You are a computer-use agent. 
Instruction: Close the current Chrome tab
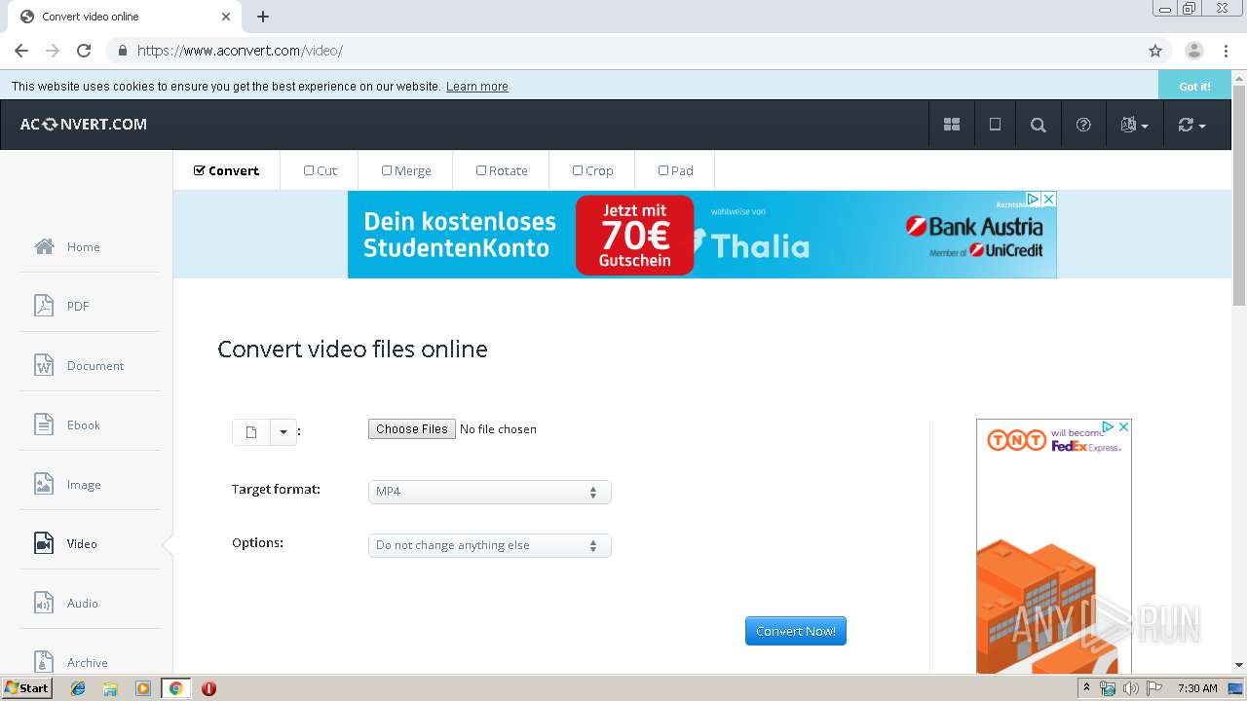[226, 17]
